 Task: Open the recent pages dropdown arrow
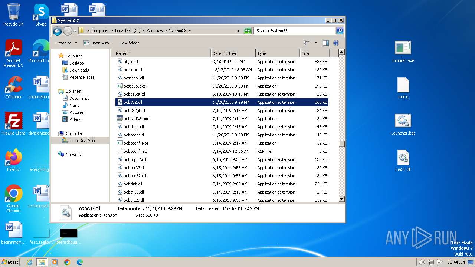[75, 31]
